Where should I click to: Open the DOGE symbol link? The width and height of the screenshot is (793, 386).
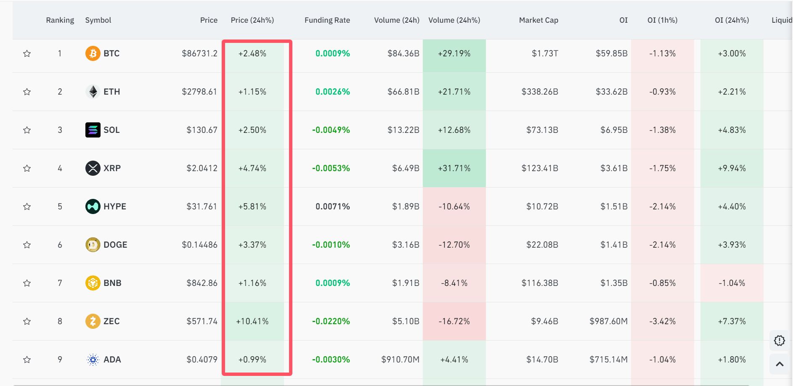115,245
